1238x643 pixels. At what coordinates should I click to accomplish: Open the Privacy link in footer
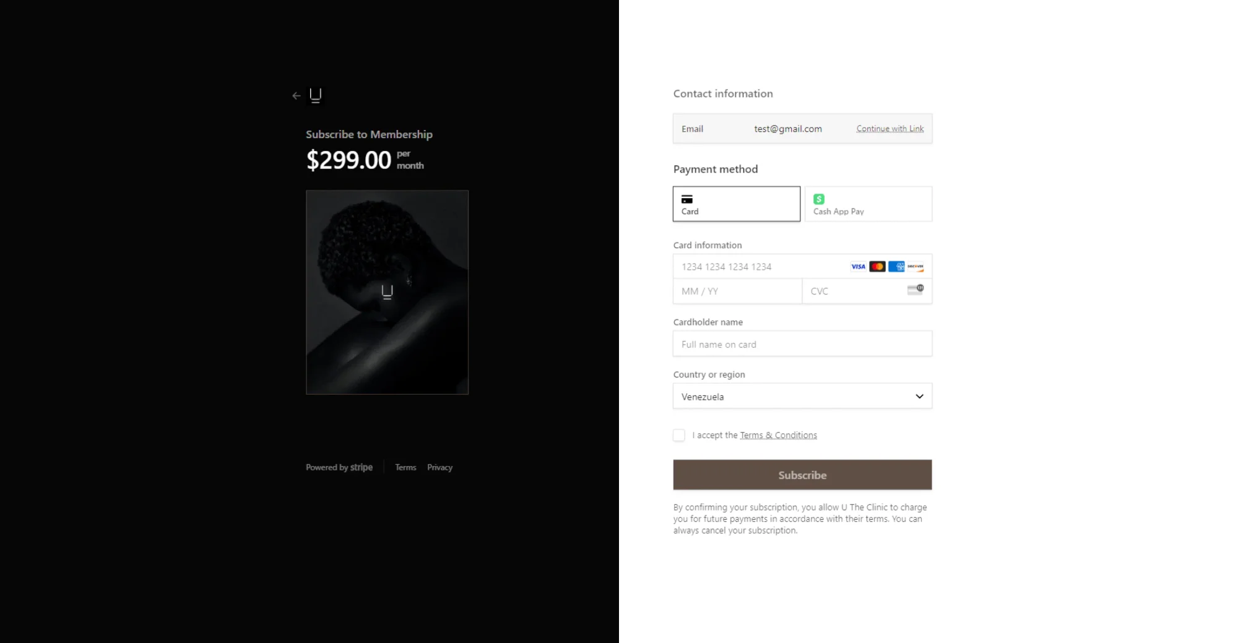click(439, 467)
